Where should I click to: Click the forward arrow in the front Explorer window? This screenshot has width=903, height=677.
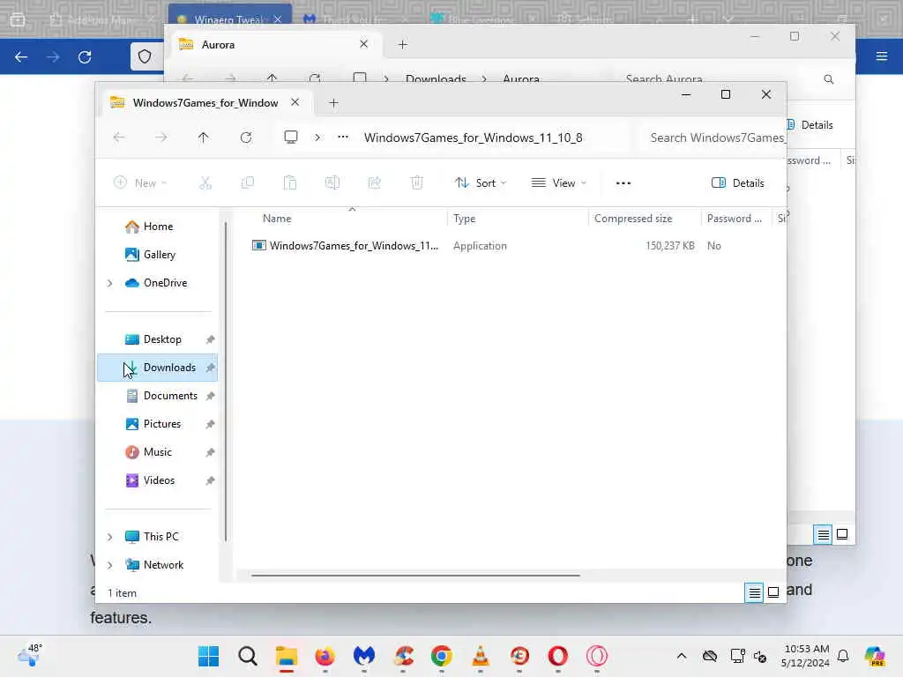tap(161, 138)
